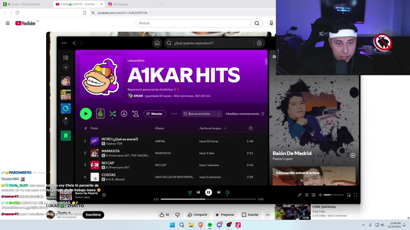Click the Spotify three-dot menu at top left

tap(64, 43)
